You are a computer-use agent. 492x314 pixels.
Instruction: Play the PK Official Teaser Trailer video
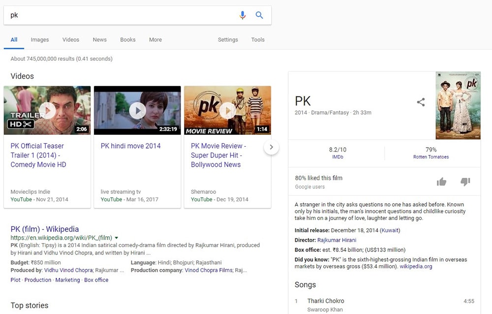pyautogui.click(x=47, y=110)
